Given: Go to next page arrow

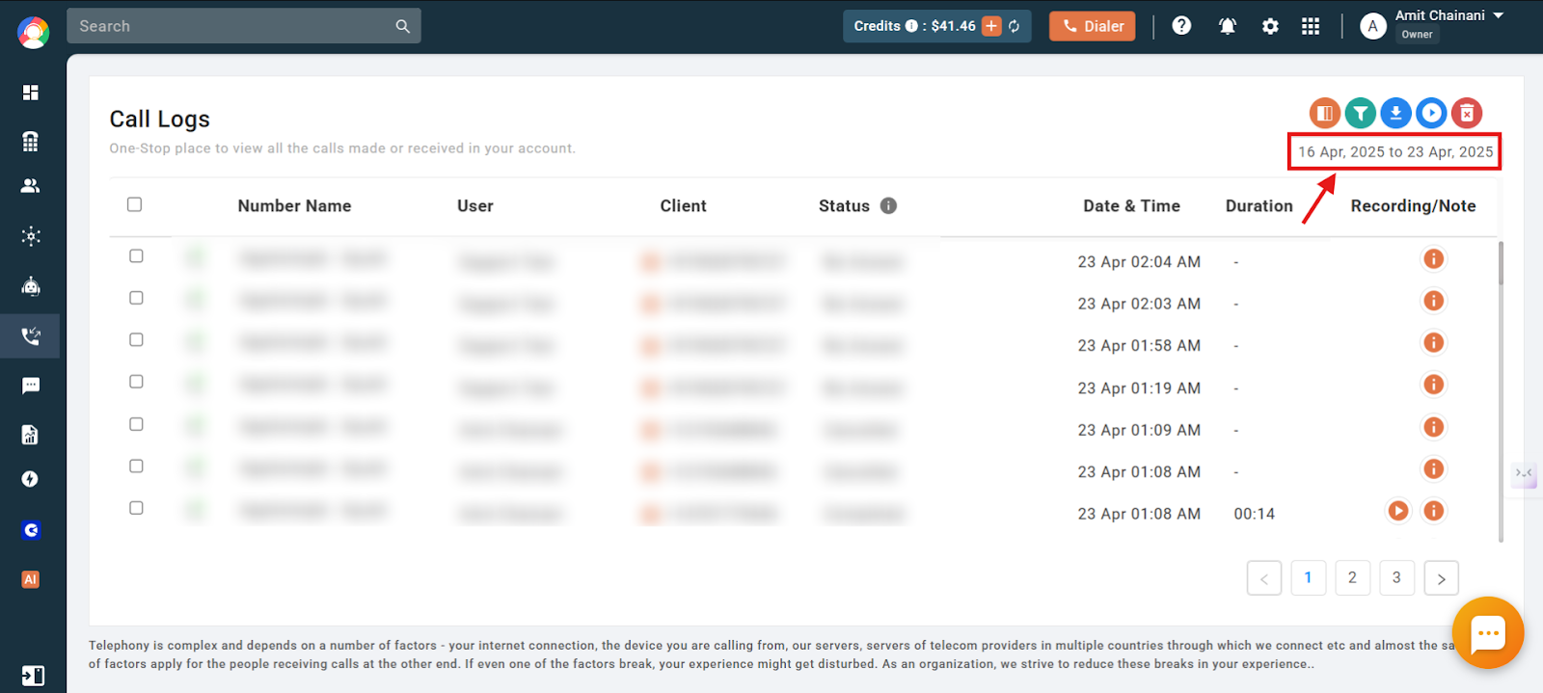Looking at the screenshot, I should pos(1441,578).
